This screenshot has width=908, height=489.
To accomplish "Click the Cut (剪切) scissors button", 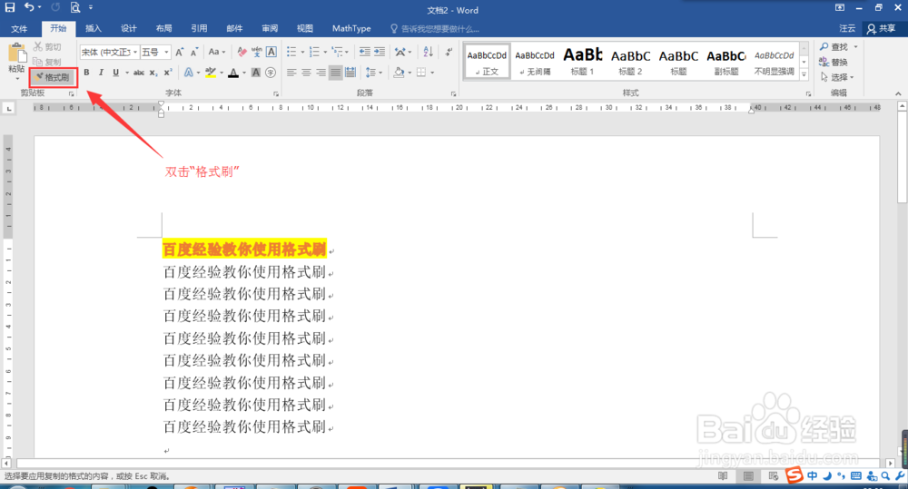I will pos(47,47).
